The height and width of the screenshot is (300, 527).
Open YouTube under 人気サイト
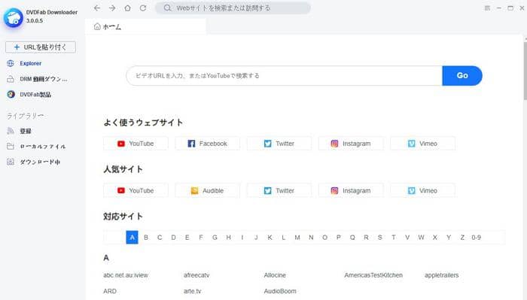136,191
